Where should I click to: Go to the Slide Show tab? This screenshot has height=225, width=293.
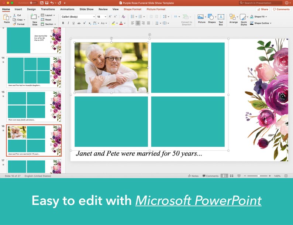[x=86, y=9]
